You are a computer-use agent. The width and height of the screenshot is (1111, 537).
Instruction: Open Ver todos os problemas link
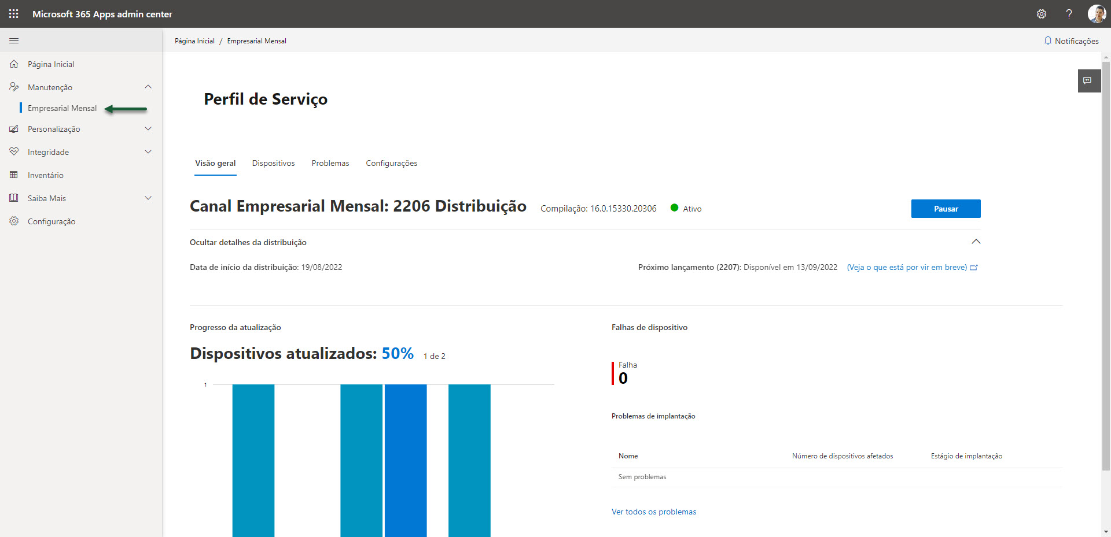pyautogui.click(x=654, y=512)
